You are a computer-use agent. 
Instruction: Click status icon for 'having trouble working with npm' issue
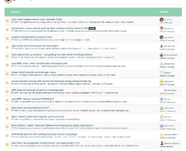tap(7, 82)
